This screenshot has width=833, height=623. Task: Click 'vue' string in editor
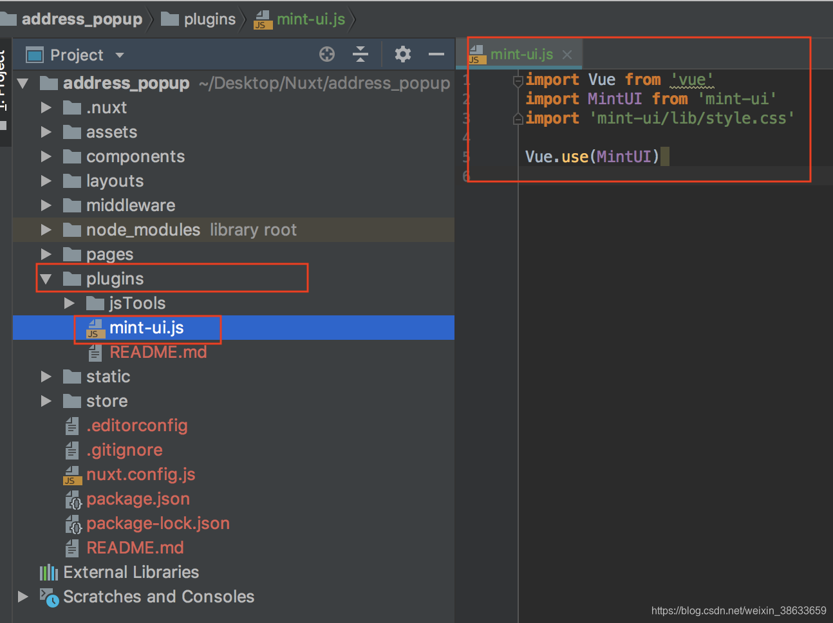[692, 80]
